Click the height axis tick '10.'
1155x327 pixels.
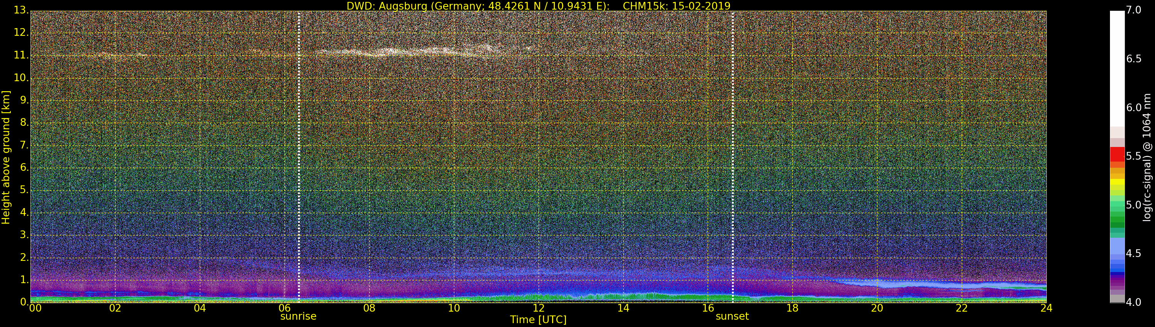21,77
